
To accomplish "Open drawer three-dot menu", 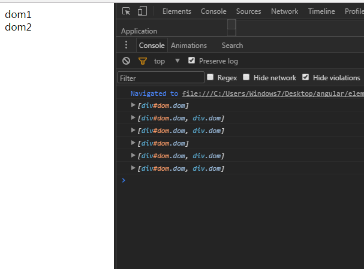I will click(126, 45).
